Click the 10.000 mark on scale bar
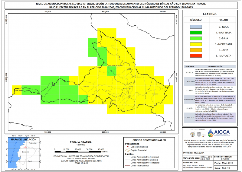This screenshot has height=172, width=242. pyautogui.click(x=66, y=149)
